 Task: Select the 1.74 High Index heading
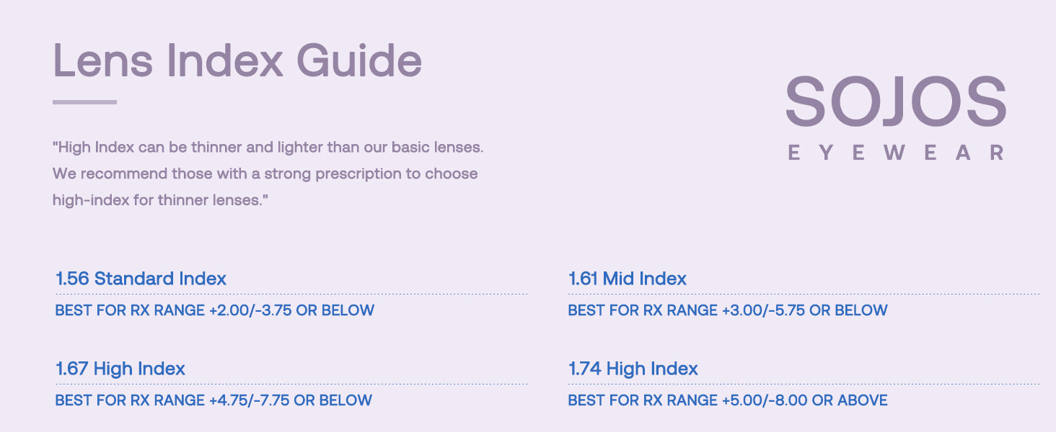(x=633, y=369)
